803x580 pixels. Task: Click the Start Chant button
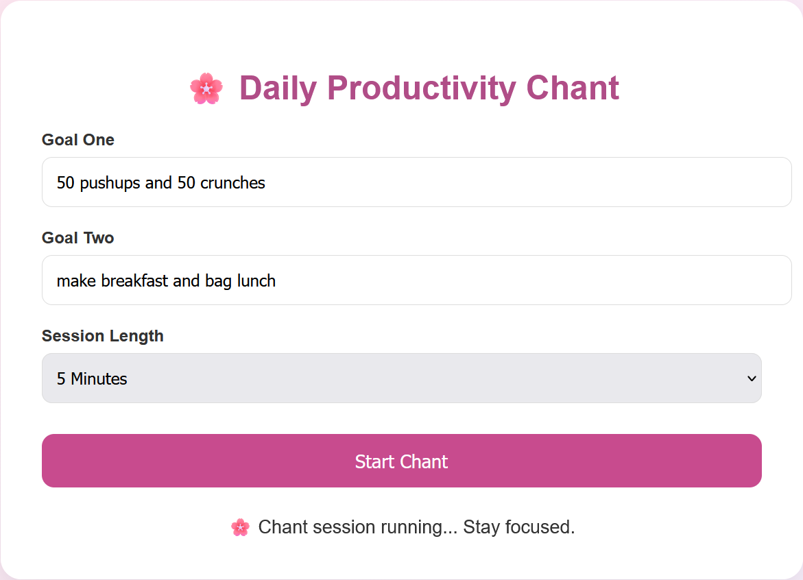402,461
